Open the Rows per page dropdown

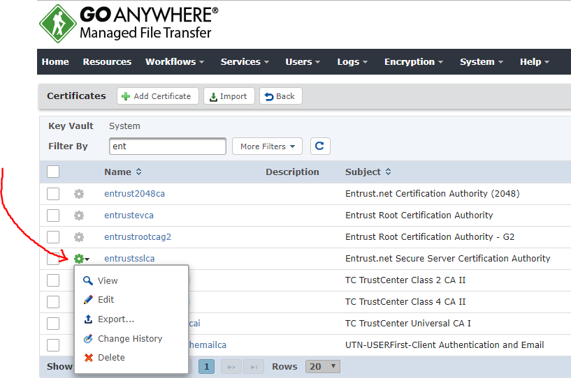click(x=324, y=367)
